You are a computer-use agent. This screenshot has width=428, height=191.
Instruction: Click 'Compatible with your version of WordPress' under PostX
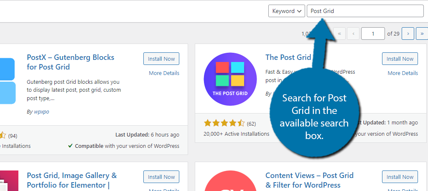(124, 146)
